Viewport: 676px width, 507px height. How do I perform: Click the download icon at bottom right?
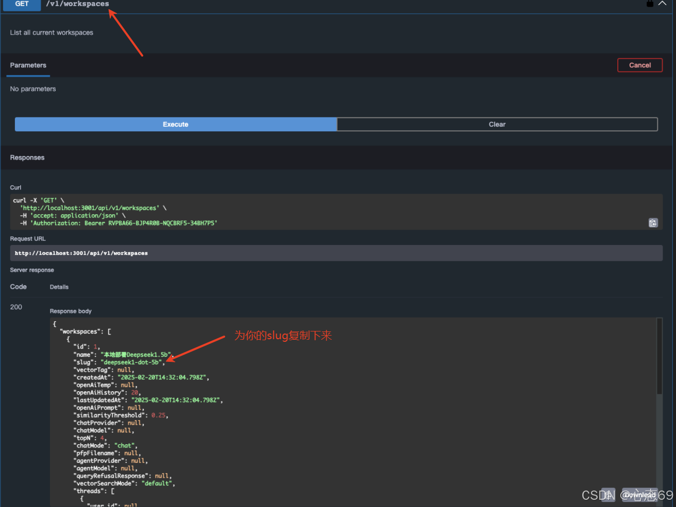608,495
